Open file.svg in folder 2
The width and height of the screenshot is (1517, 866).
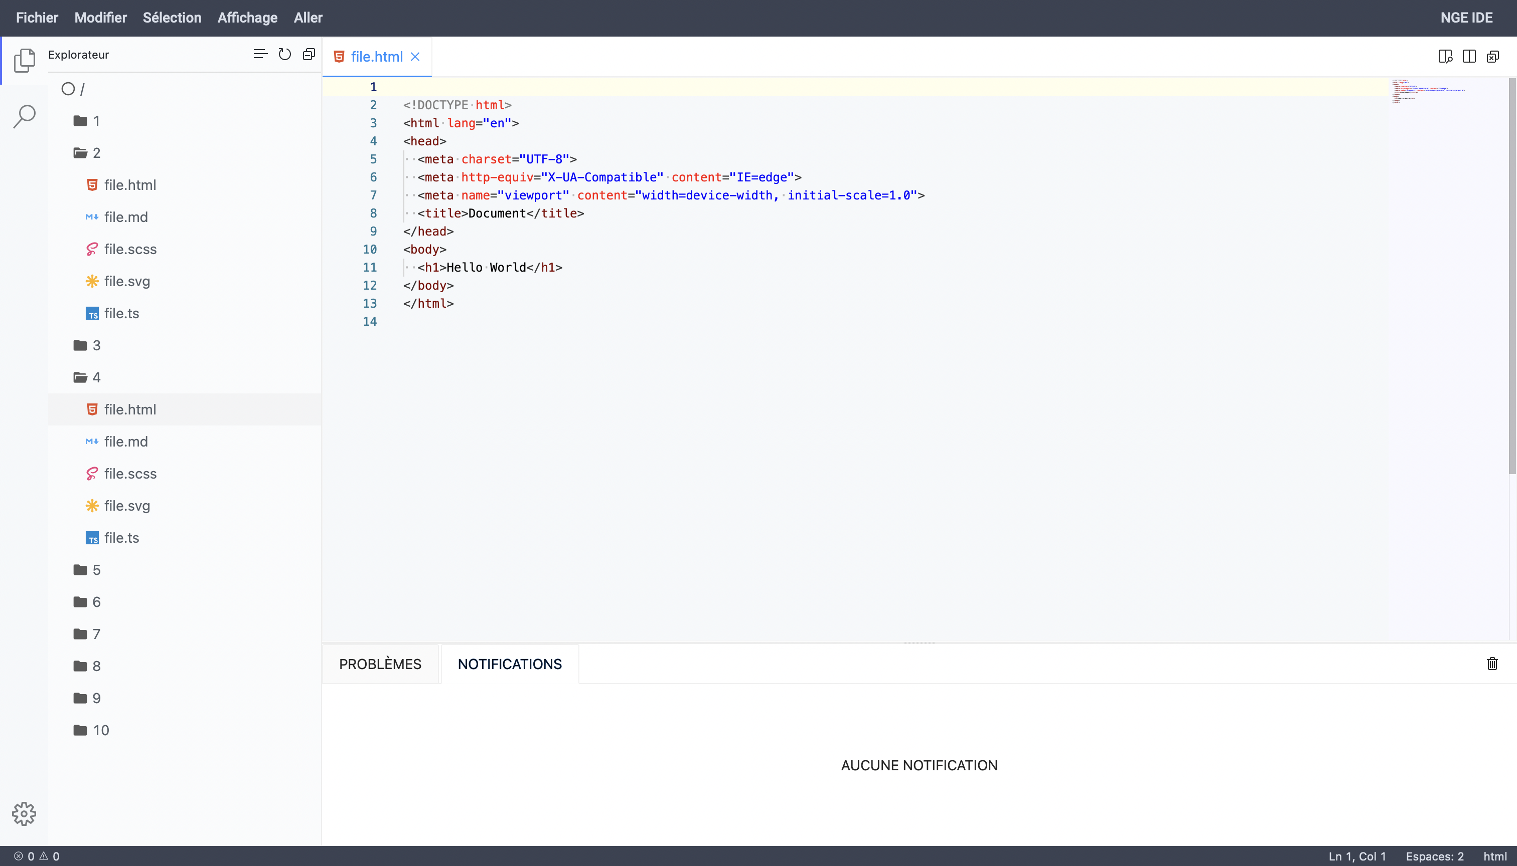185,281
